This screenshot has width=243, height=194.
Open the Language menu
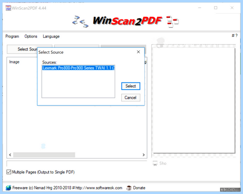point(51,36)
